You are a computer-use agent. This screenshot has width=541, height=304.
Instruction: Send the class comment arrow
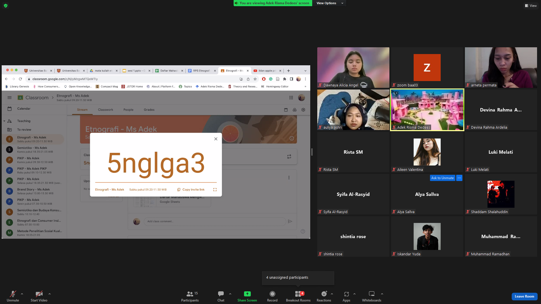point(290,222)
